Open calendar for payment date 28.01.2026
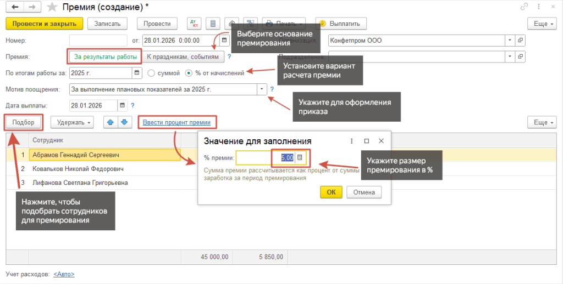The width and height of the screenshot is (563, 284). click(123, 106)
